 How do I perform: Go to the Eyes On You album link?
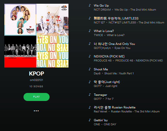tap(122, 48)
